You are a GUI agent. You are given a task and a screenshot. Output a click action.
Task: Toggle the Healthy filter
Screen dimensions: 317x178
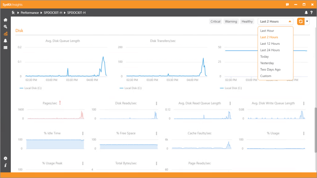(247, 22)
